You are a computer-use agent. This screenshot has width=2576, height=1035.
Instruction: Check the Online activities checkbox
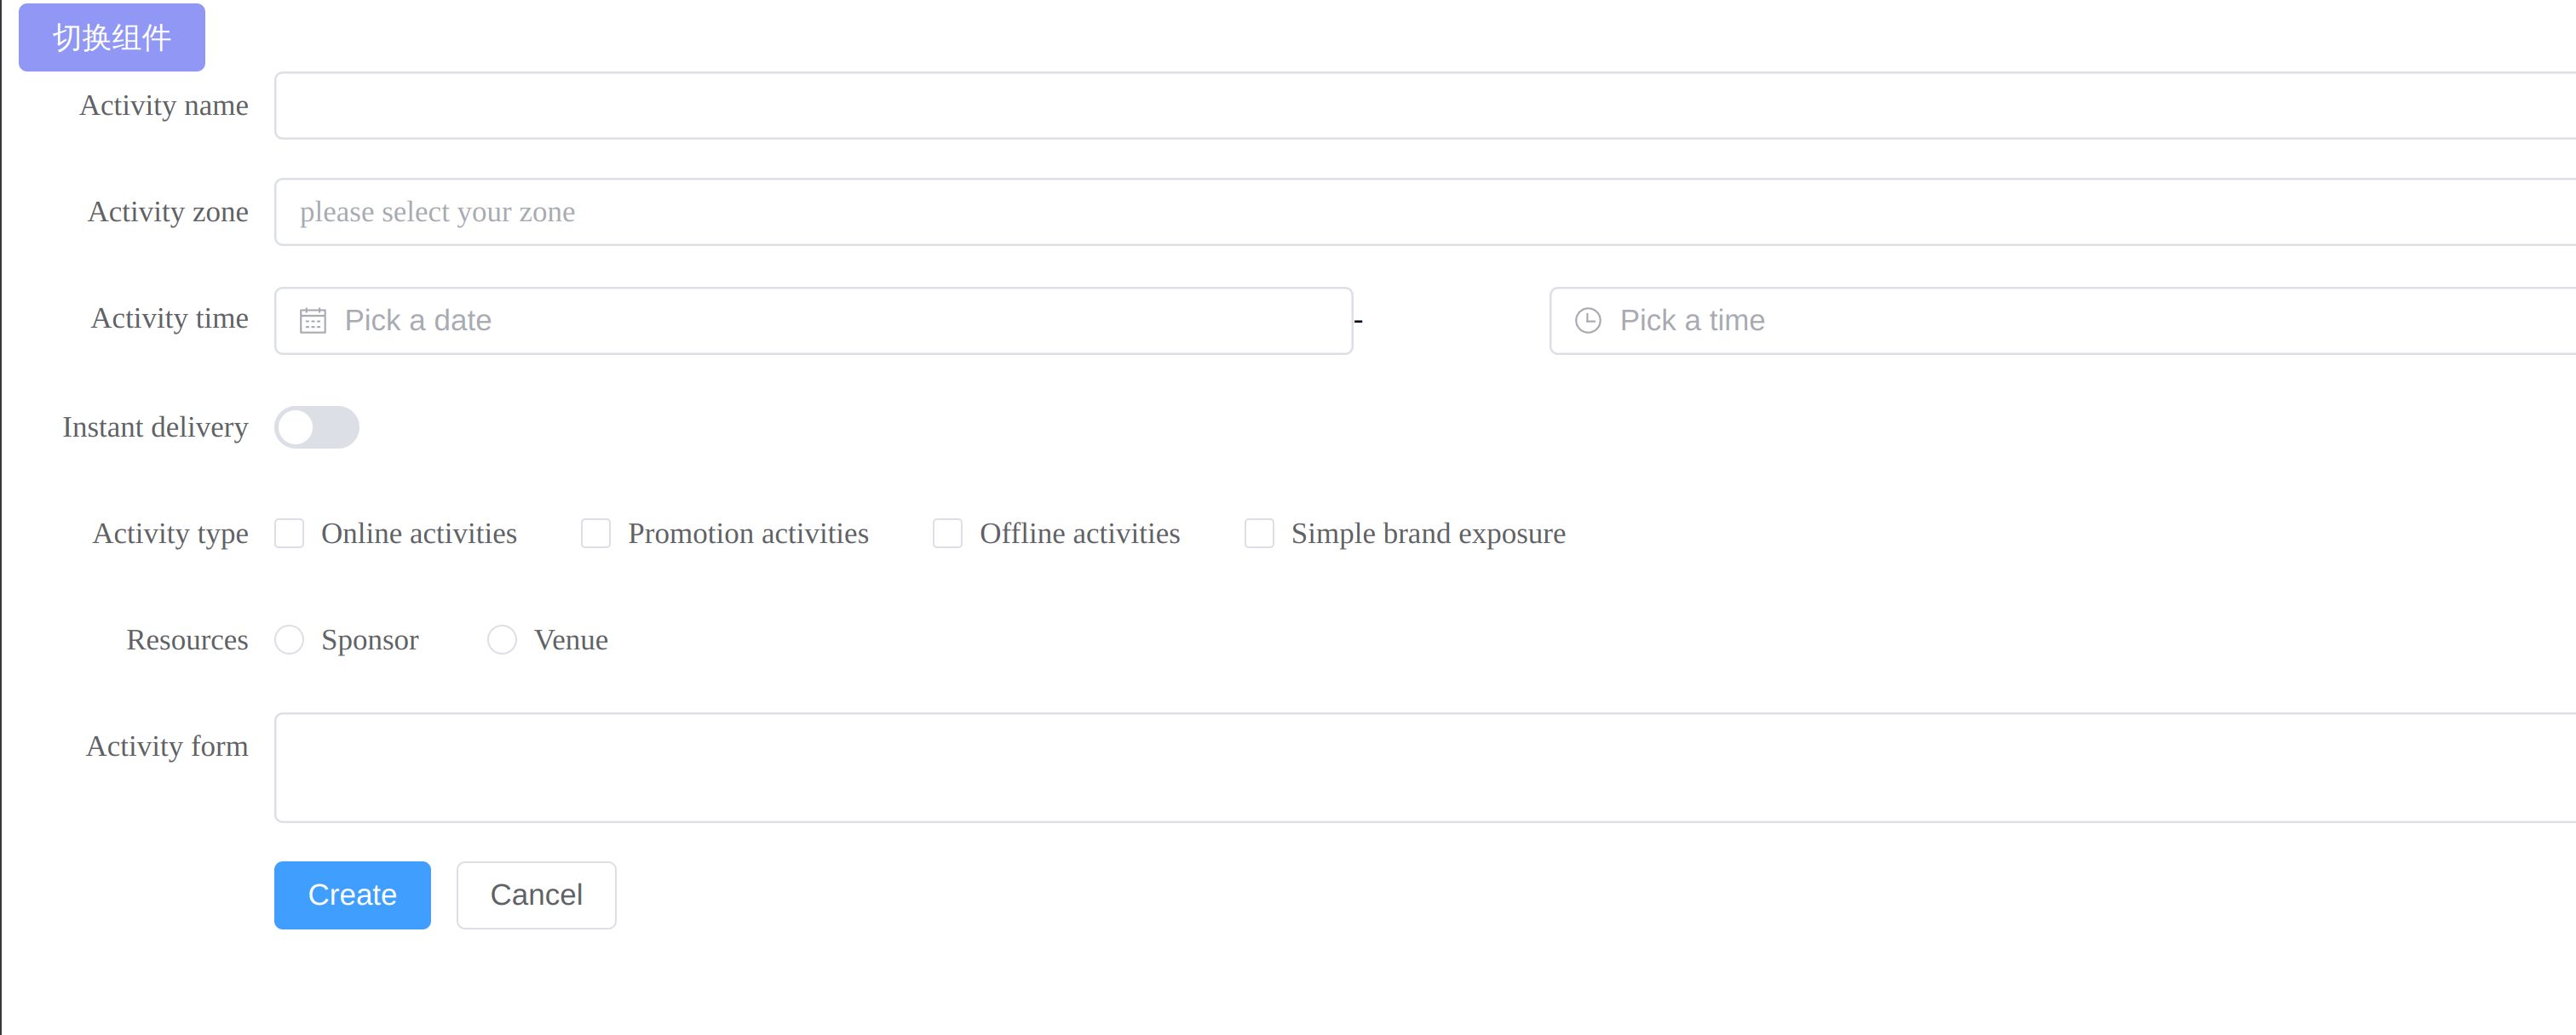coord(289,534)
